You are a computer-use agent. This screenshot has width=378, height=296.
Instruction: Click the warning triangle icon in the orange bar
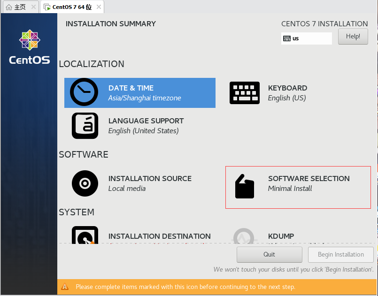click(x=65, y=287)
